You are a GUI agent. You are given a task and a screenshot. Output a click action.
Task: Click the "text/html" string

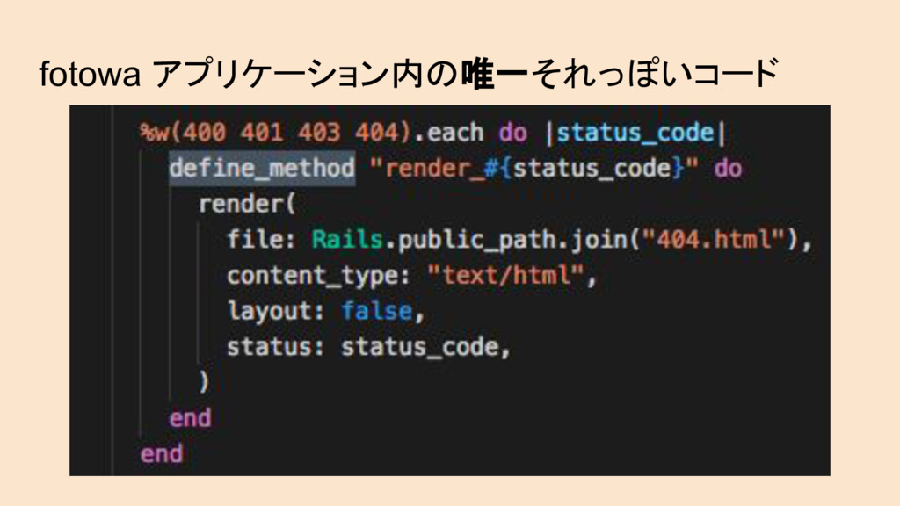click(505, 275)
